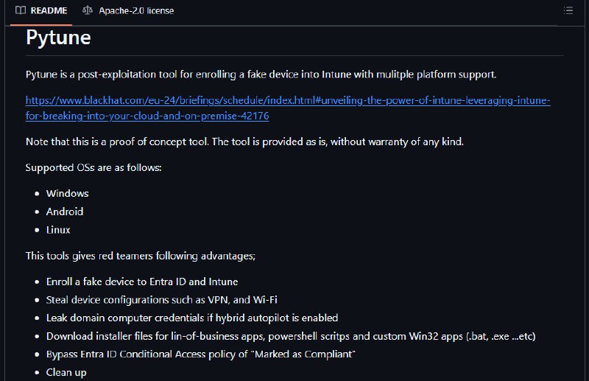Image resolution: width=589 pixels, height=381 pixels.
Task: Click the post-exploitation tool description sentence
Action: (x=261, y=74)
